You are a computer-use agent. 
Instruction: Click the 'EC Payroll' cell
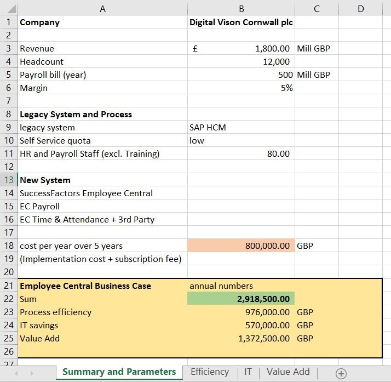(x=102, y=206)
